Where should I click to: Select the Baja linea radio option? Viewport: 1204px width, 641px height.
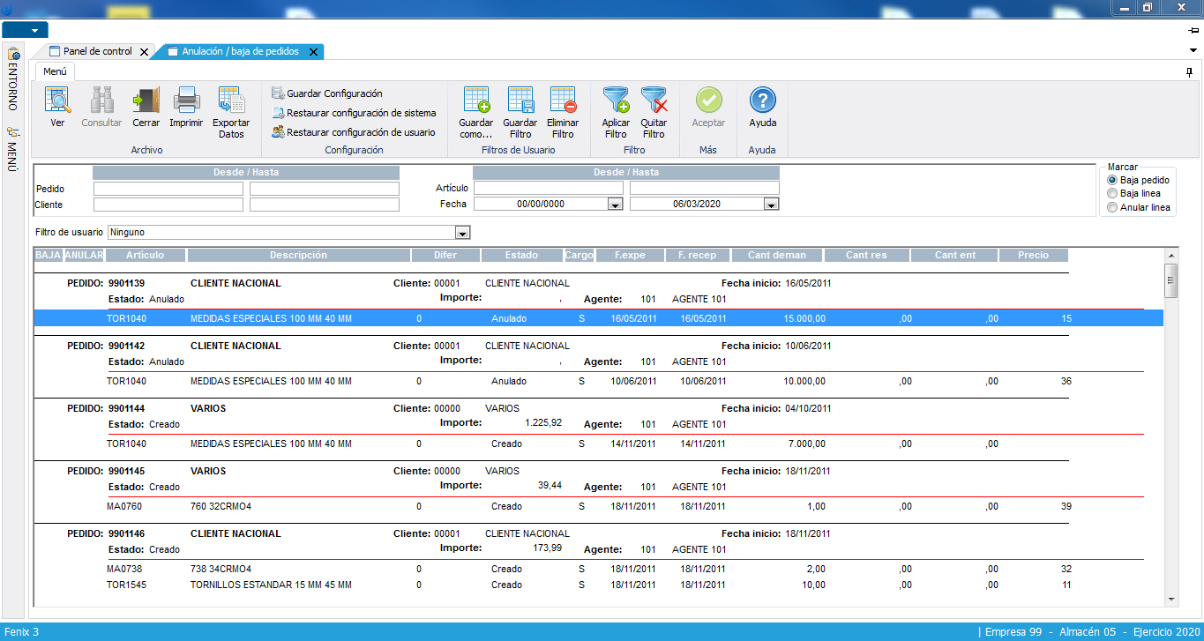1111,193
